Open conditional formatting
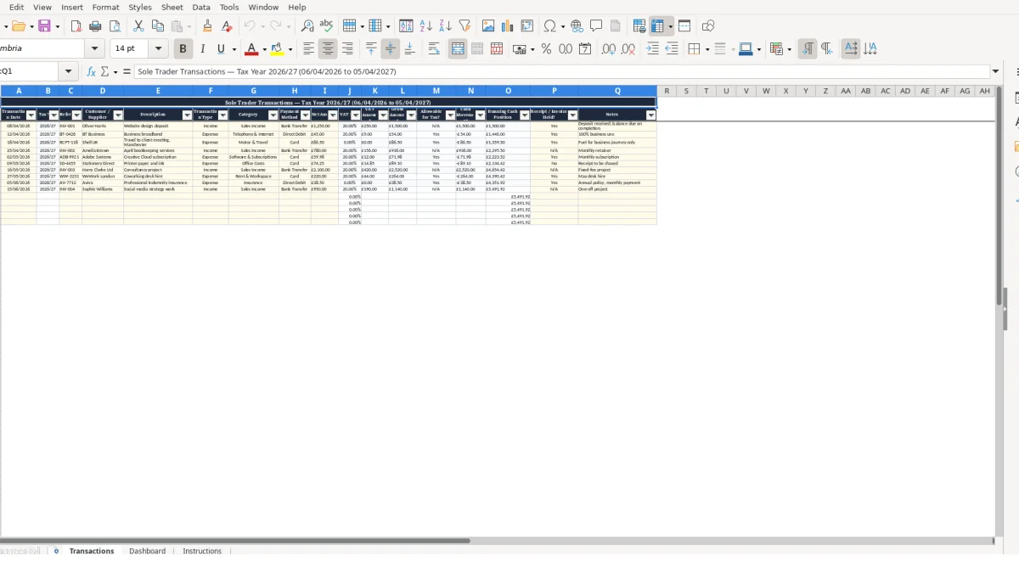 point(775,49)
